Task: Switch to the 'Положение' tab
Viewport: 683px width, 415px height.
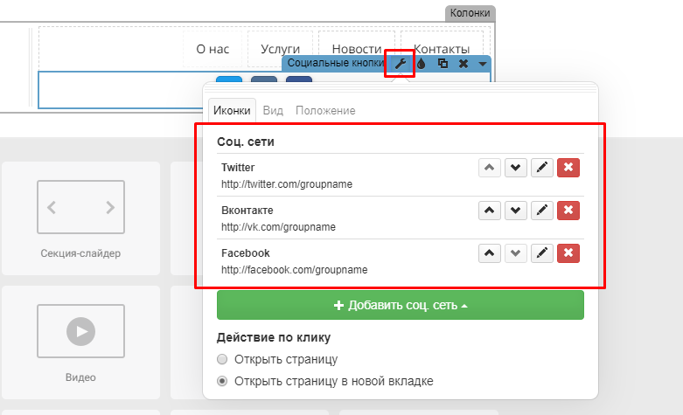Action: (325, 111)
